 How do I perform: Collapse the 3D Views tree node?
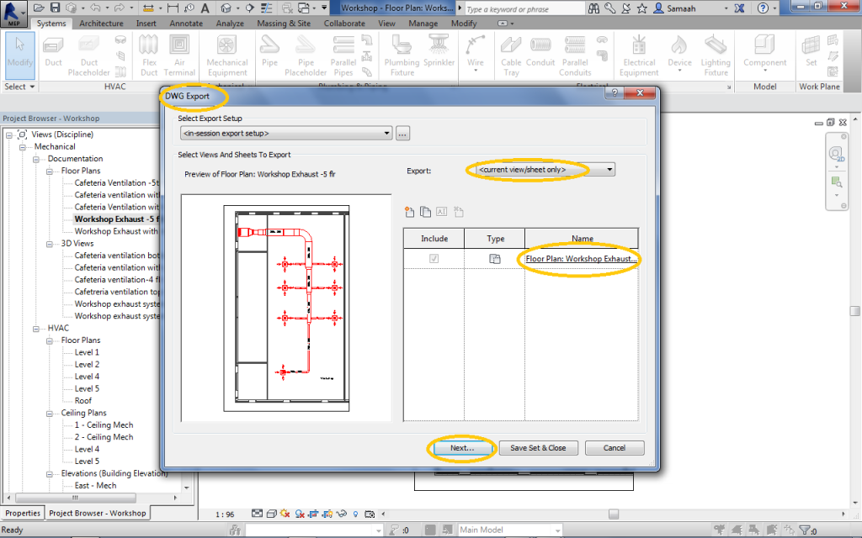[x=50, y=244]
